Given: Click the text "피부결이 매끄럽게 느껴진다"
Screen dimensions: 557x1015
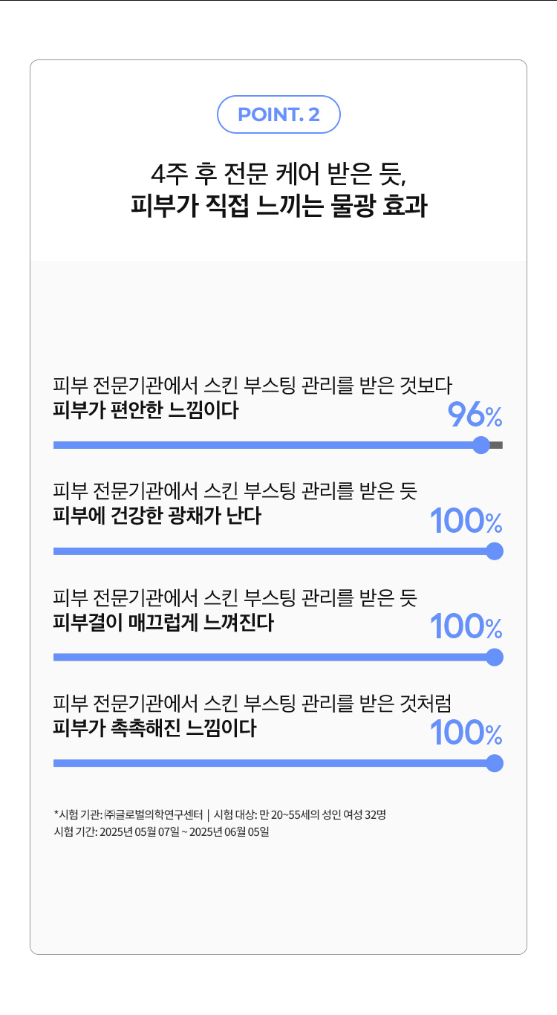Looking at the screenshot, I should [x=163, y=622].
